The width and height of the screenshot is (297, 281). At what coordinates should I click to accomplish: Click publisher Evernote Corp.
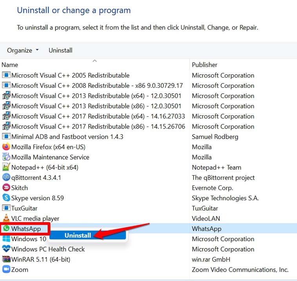pos(212,188)
